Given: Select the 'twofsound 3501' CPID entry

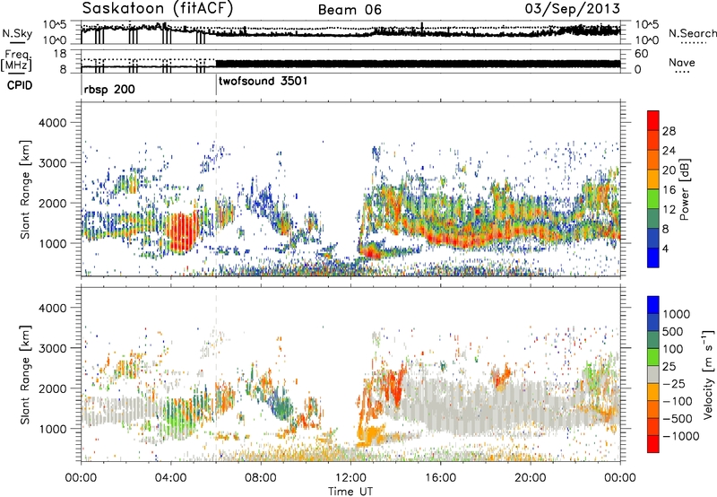Looking at the screenshot, I should (263, 81).
